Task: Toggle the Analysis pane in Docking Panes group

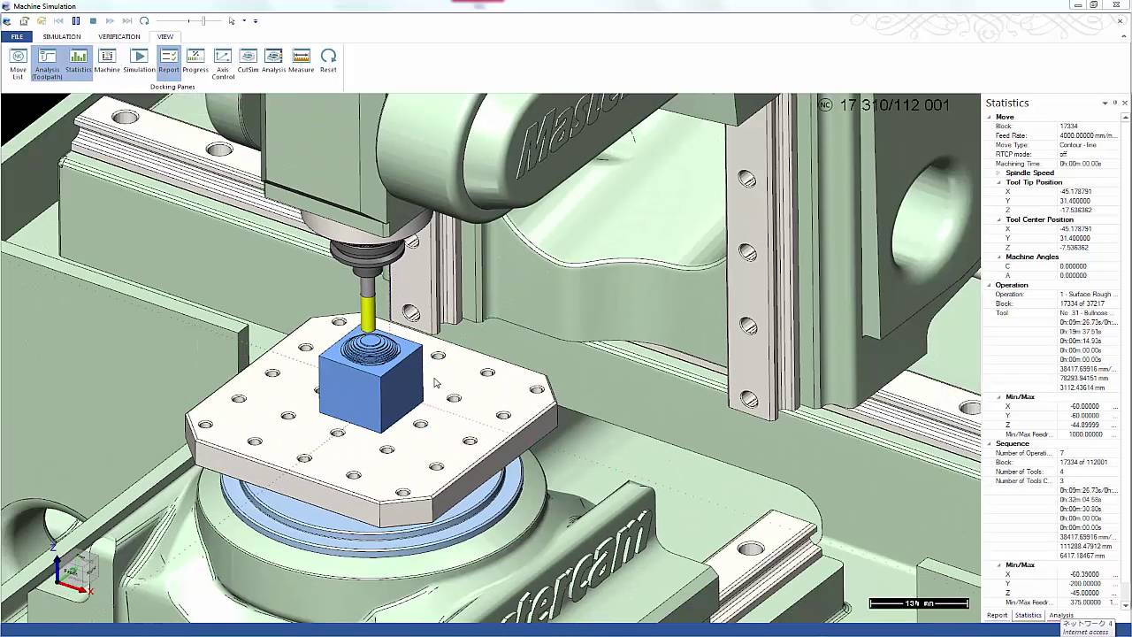Action: tap(273, 62)
